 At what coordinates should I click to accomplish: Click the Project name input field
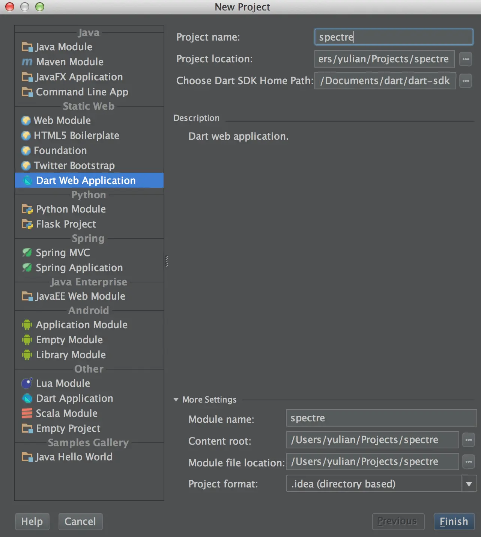click(393, 37)
